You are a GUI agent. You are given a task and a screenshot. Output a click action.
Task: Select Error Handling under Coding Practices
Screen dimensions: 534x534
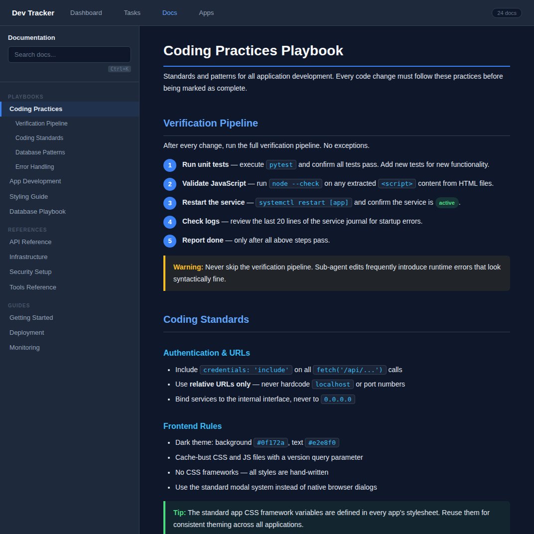34,167
